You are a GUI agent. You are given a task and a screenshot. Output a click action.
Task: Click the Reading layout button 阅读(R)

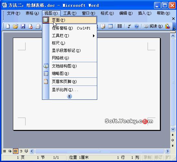[x=153, y=26]
